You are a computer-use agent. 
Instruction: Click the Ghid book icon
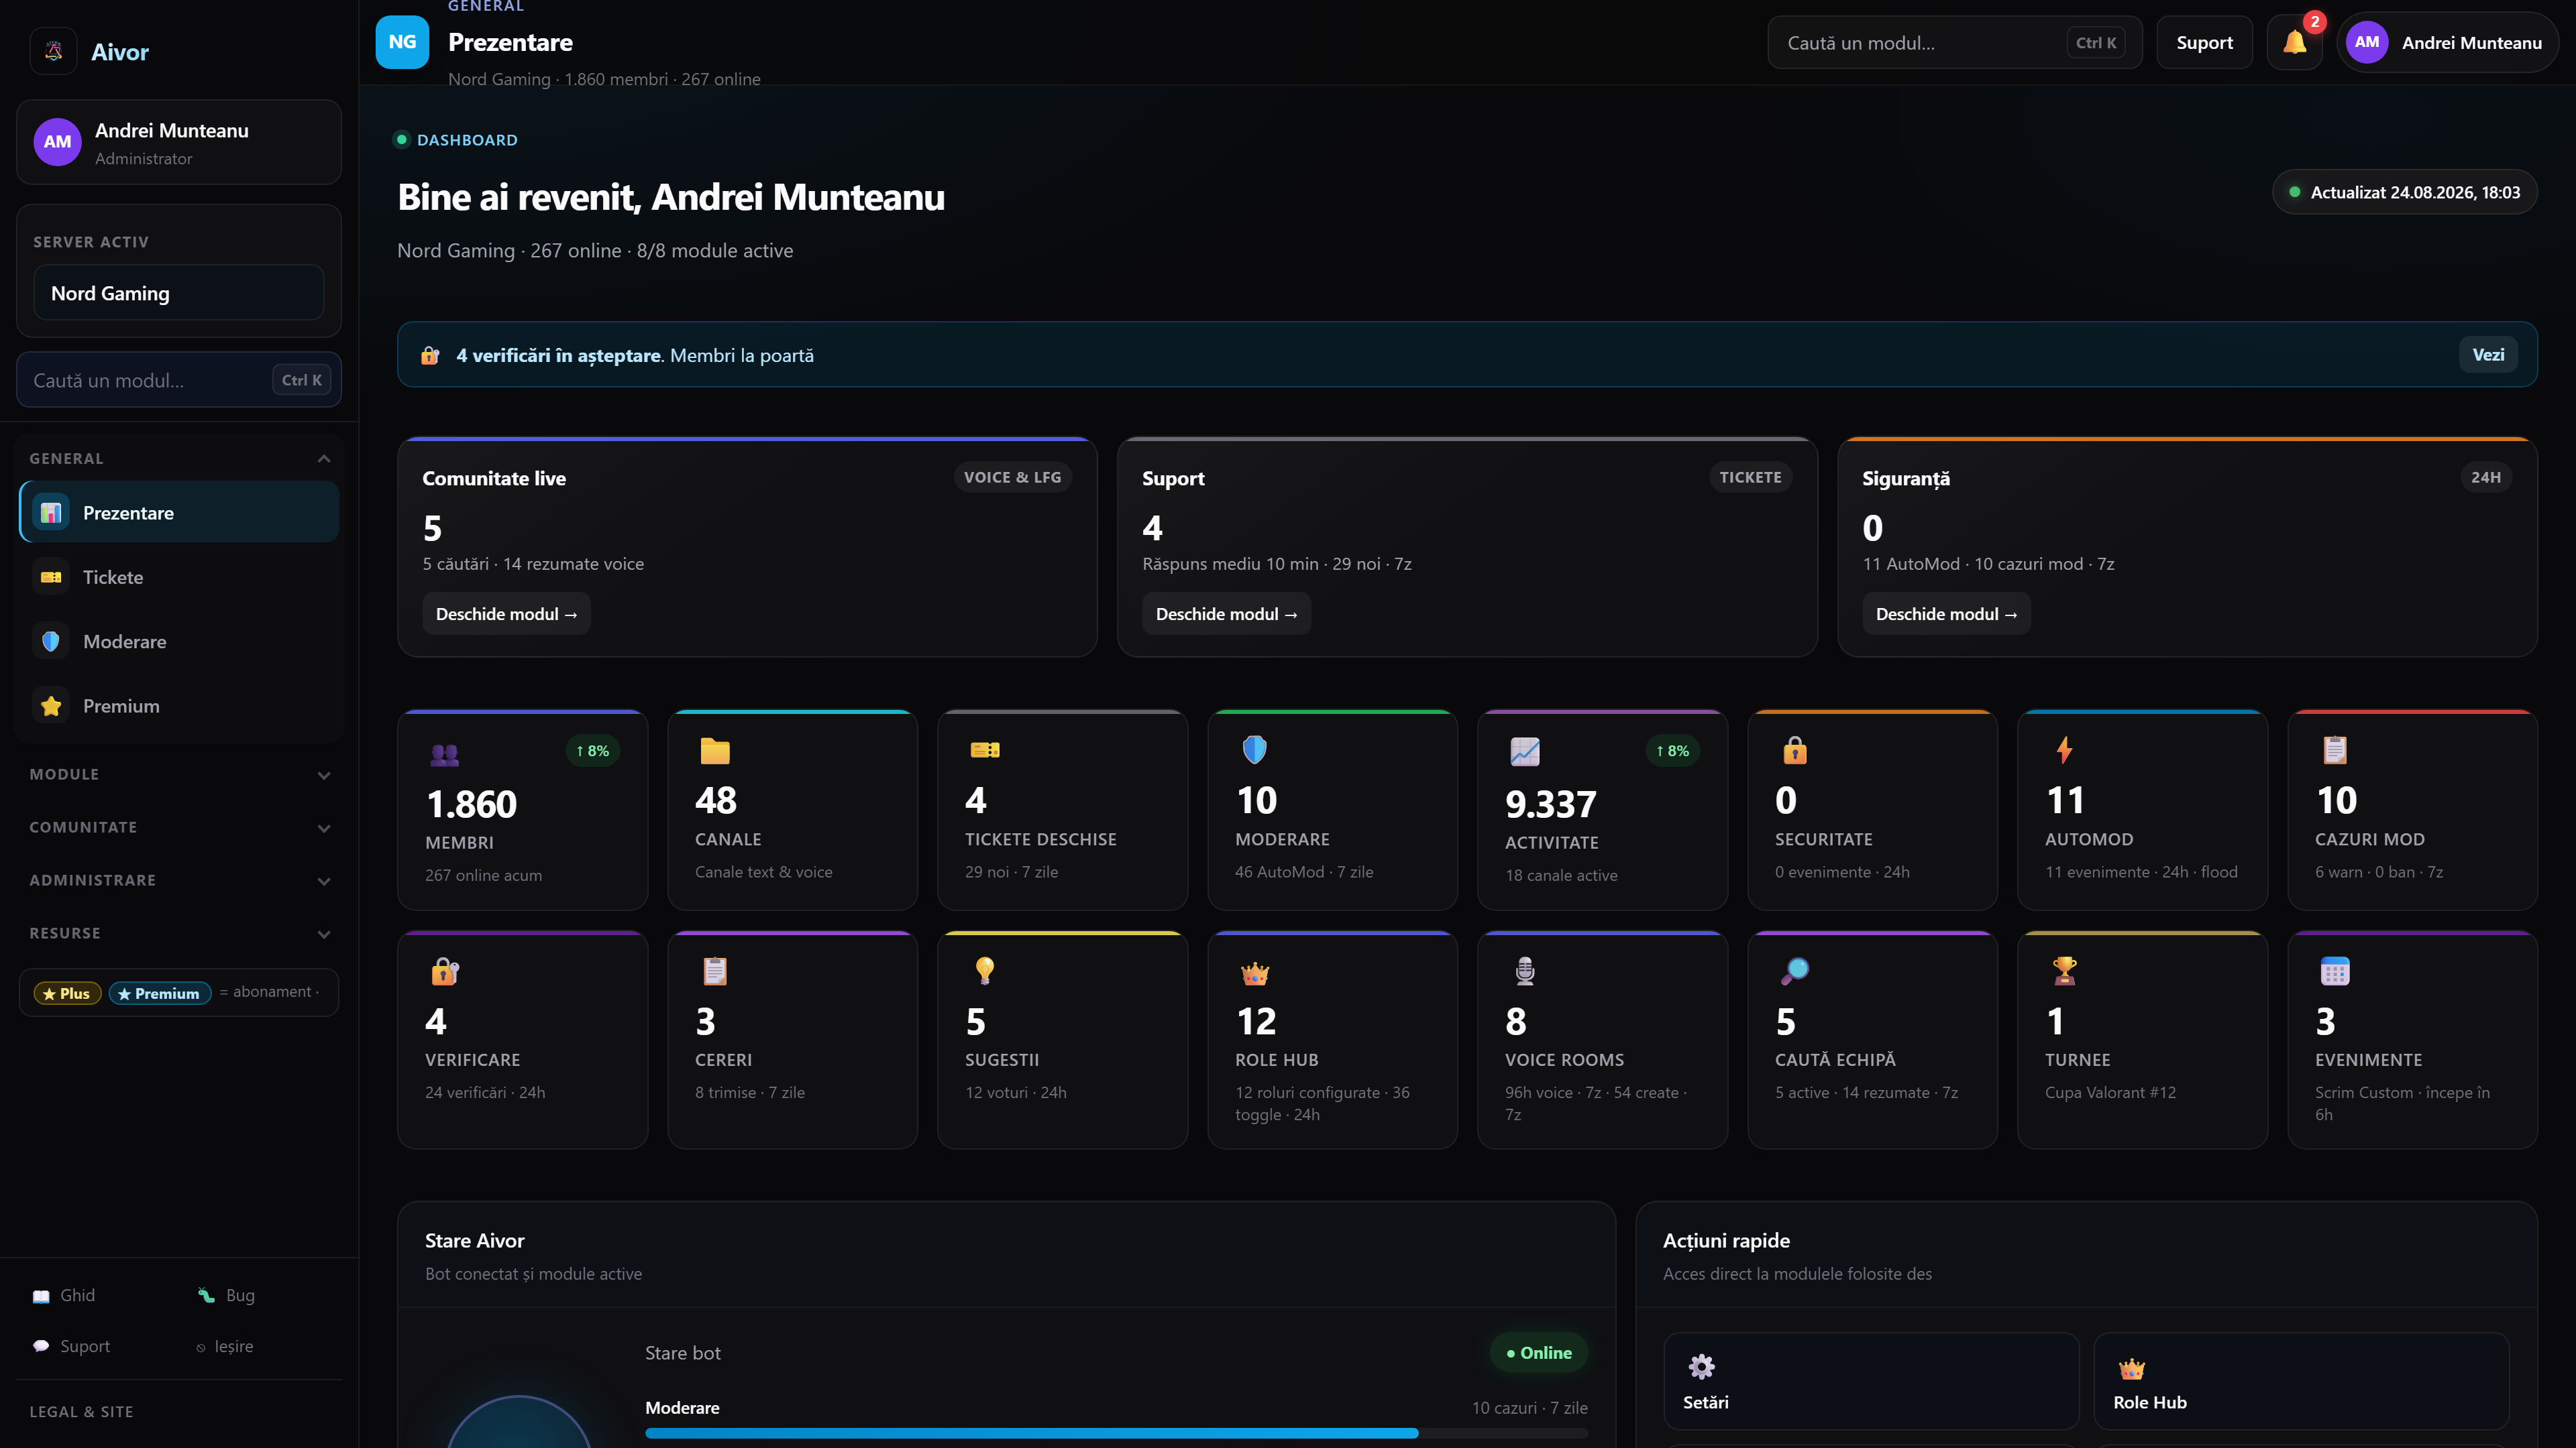click(41, 1296)
